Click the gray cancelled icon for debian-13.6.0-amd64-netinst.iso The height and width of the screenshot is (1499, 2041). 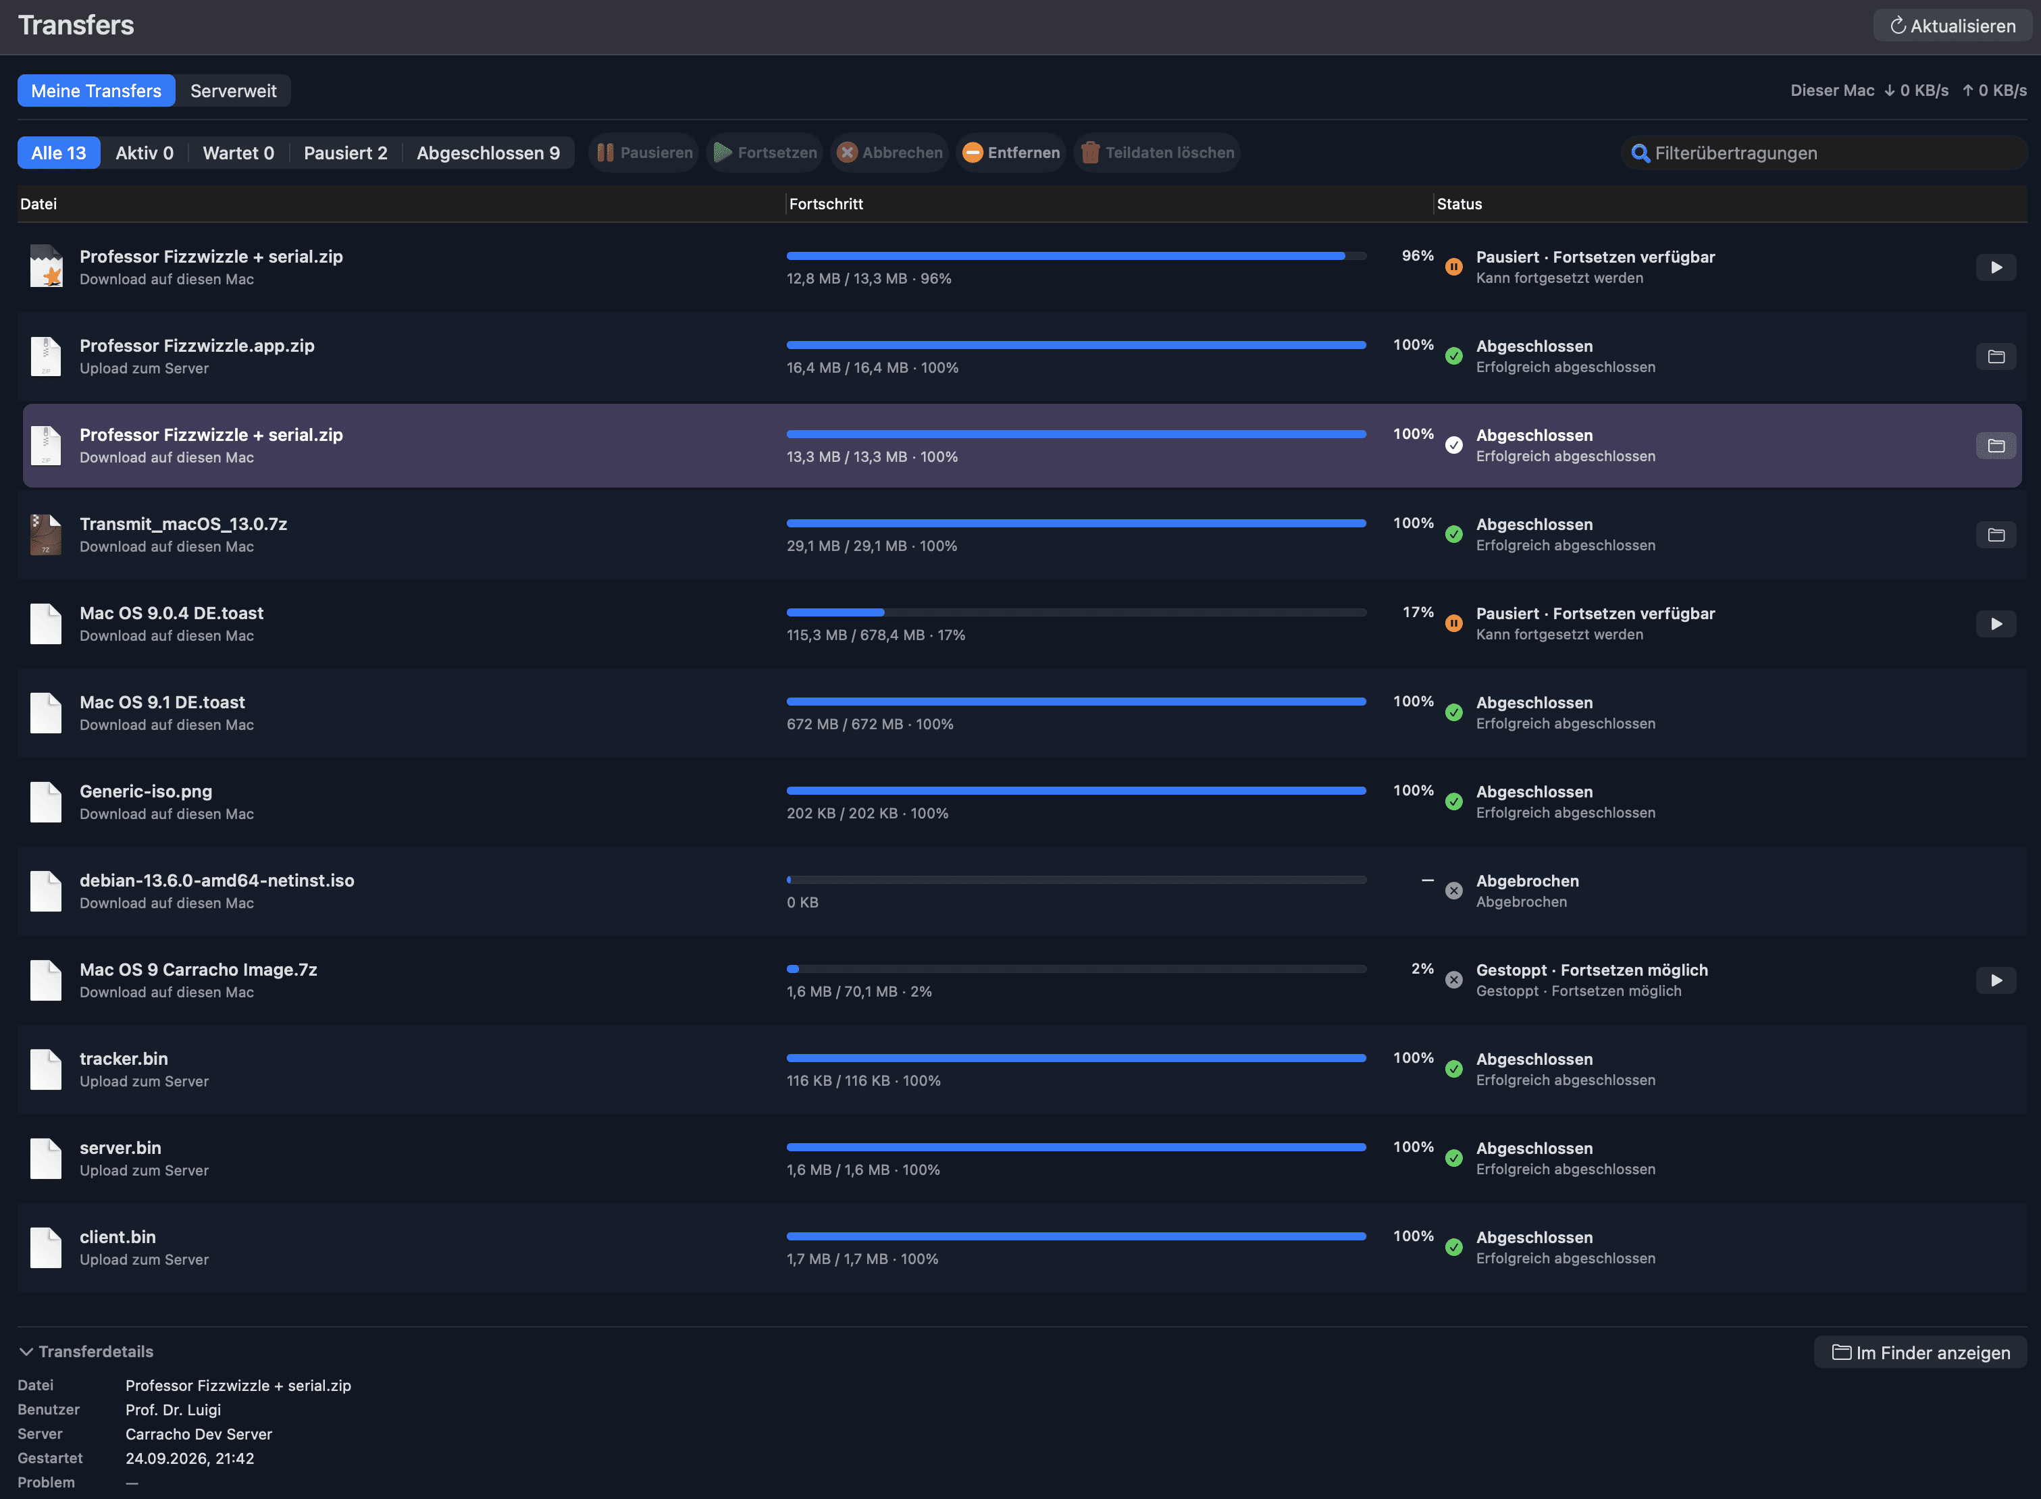click(1453, 891)
